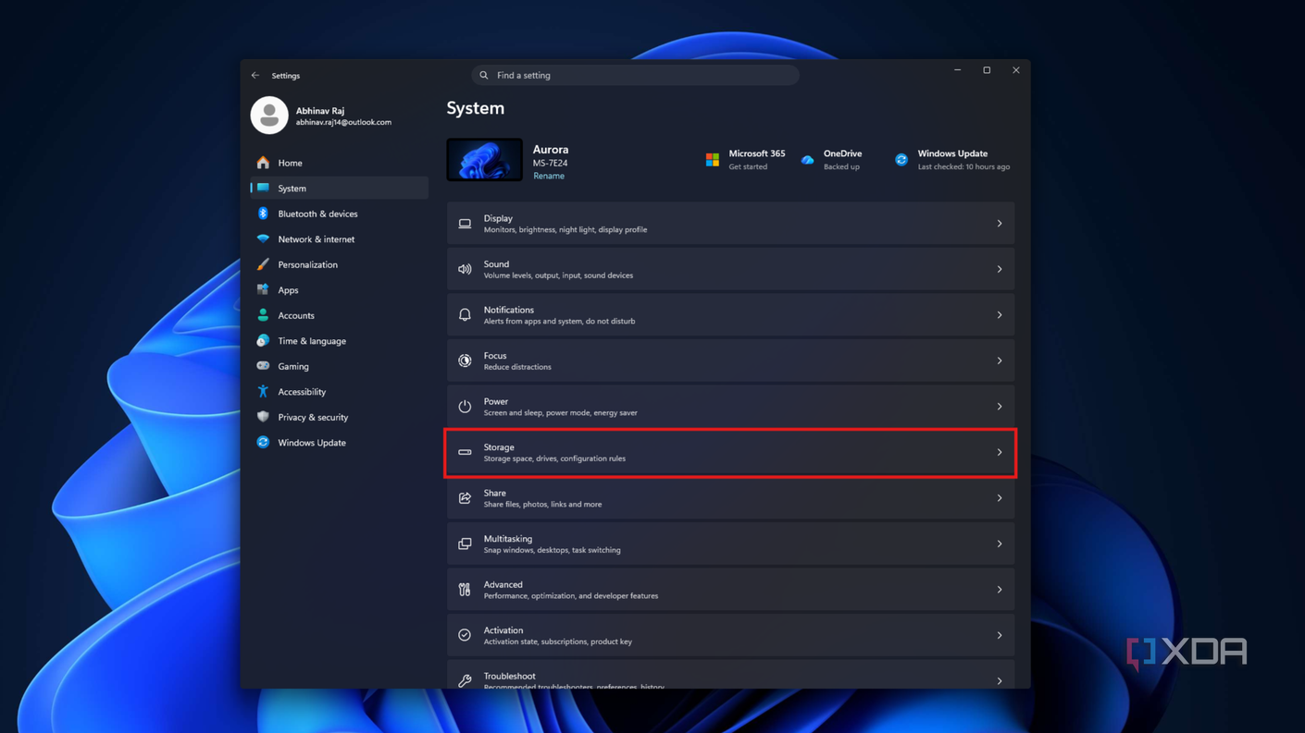Click 'Activation state, subscriptions, product key' text
The height and width of the screenshot is (733, 1305).
(x=557, y=641)
